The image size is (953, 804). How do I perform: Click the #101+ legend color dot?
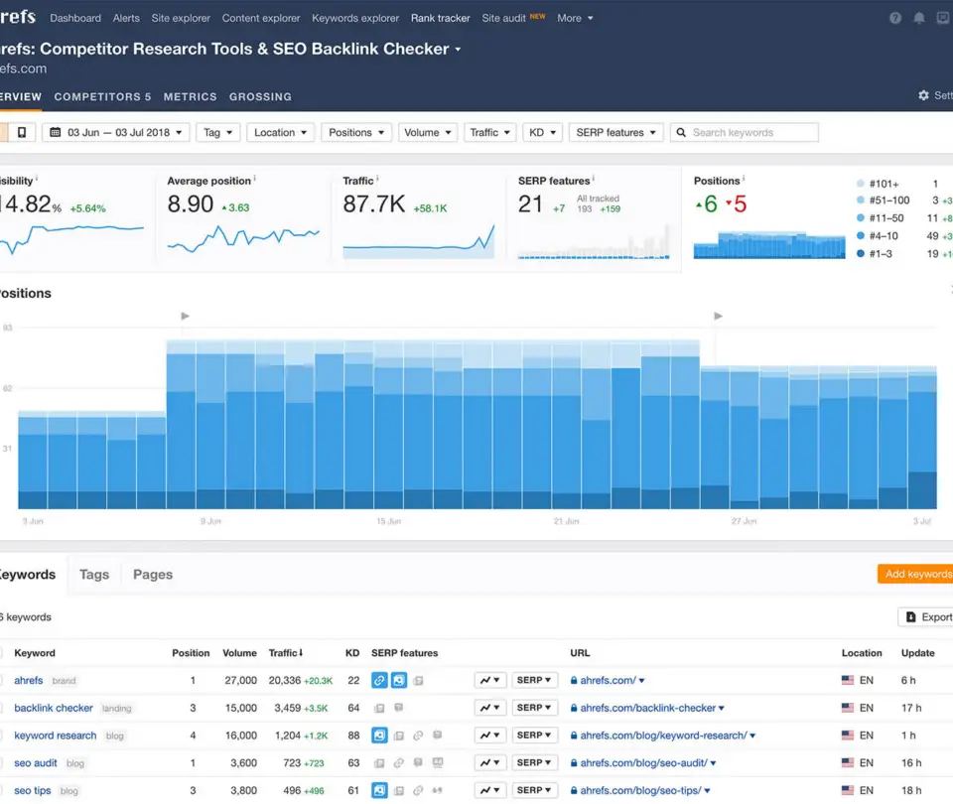point(860,183)
